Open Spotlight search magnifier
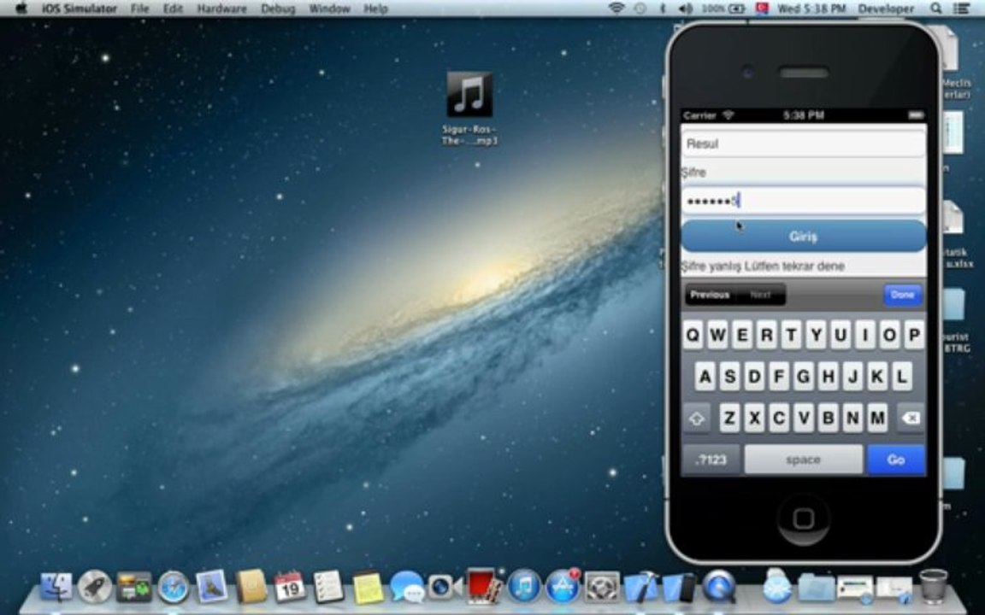 [936, 9]
